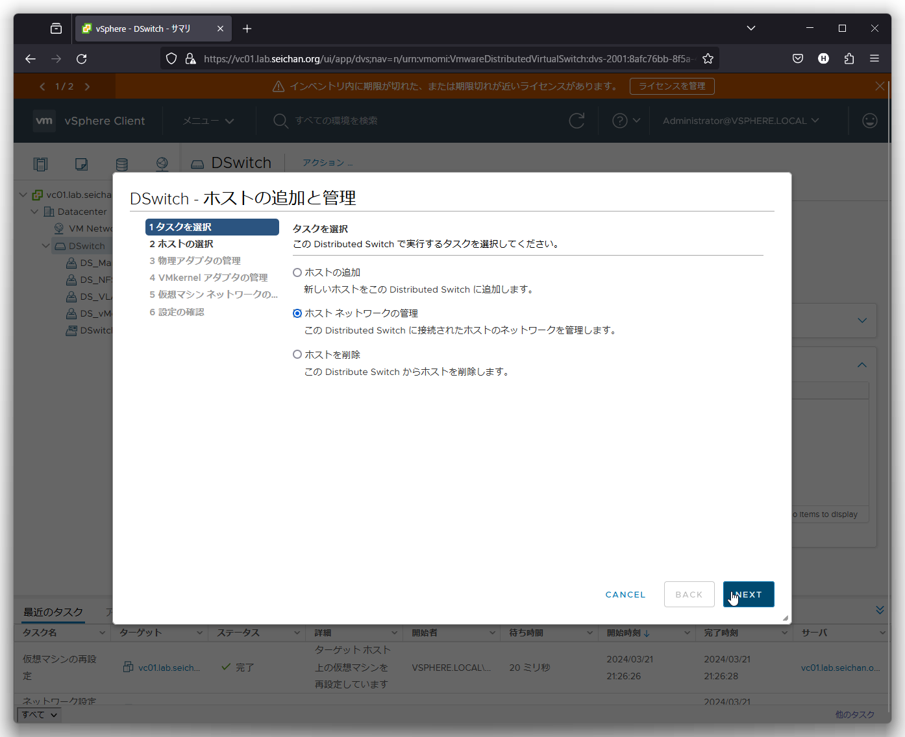Screen dimensions: 905x737
Task: Open Firefox recent browsing view icon
Action: tap(56, 29)
